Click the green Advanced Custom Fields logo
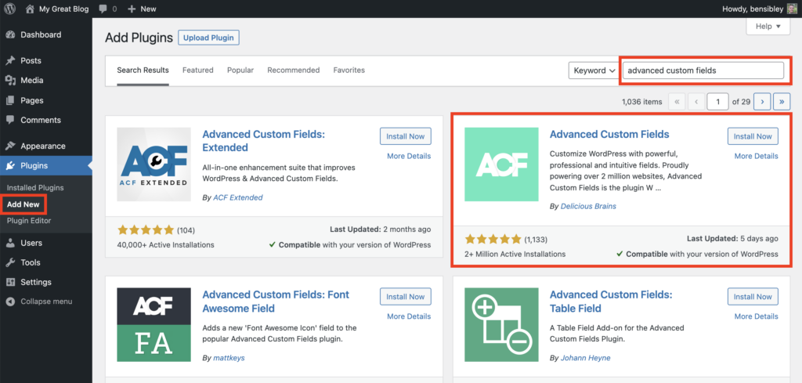The width and height of the screenshot is (802, 383). [x=501, y=164]
